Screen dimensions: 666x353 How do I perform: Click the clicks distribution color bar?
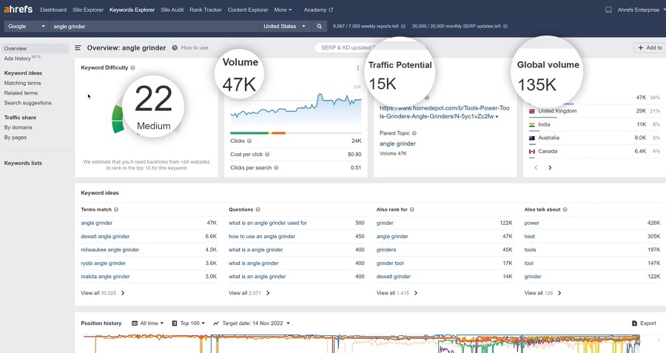point(295,133)
